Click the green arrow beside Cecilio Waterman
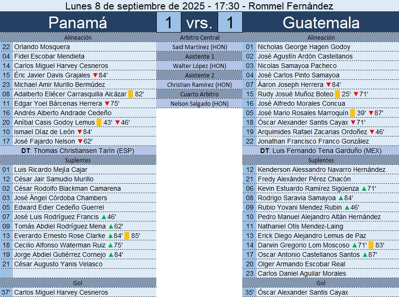 pyautogui.click(x=110, y=245)
